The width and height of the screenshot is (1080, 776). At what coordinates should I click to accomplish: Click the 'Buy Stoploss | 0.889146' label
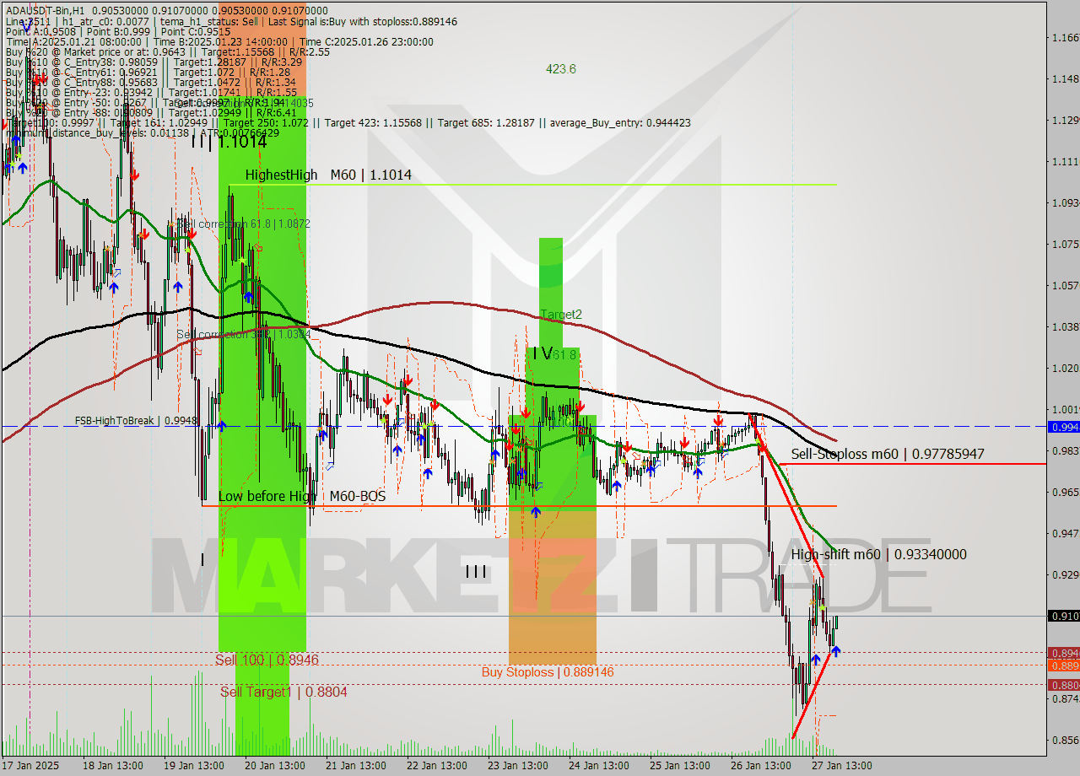[548, 672]
